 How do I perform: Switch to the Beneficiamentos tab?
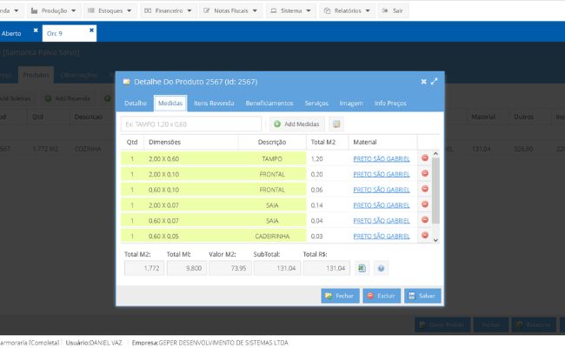(x=269, y=104)
